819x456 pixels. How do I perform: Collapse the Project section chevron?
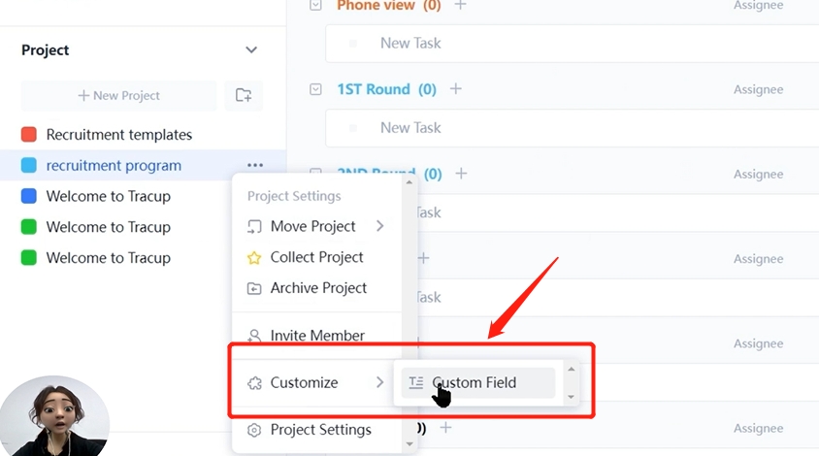tap(251, 50)
